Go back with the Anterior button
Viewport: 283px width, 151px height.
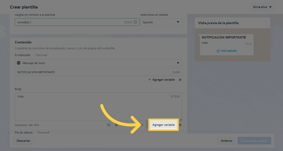pyautogui.click(x=226, y=140)
